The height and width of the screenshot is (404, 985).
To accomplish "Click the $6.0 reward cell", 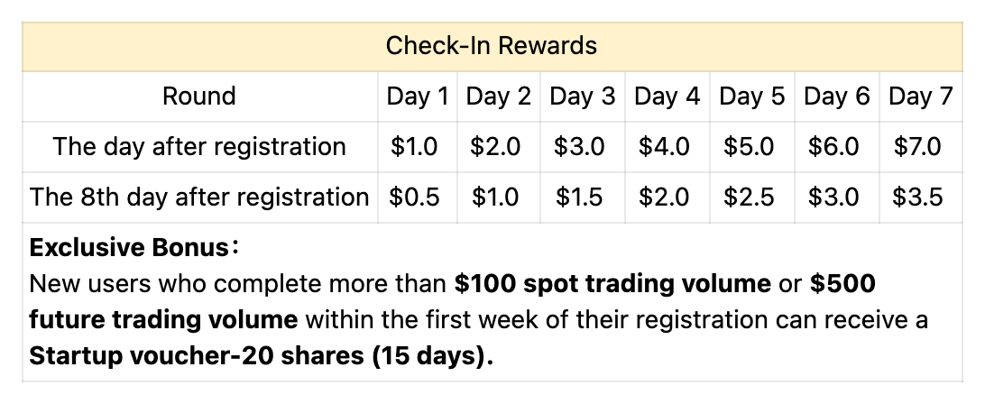I will 834,147.
